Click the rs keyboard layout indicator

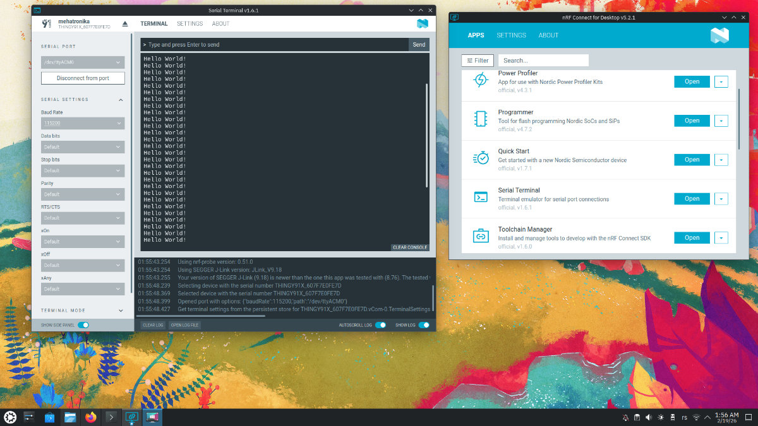pyautogui.click(x=684, y=417)
